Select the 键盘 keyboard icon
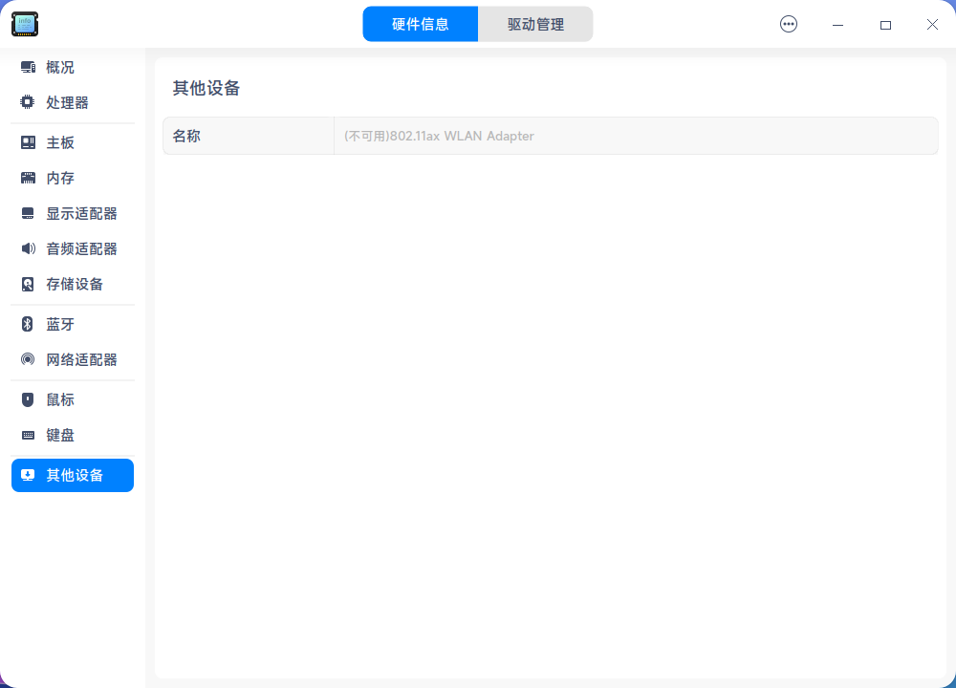This screenshot has width=956, height=688. (x=27, y=435)
